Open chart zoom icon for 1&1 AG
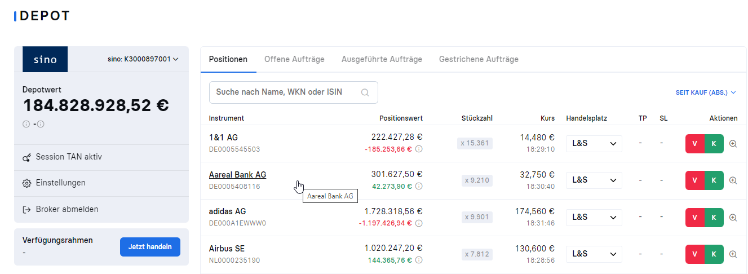This screenshot has width=748, height=274. click(x=733, y=144)
